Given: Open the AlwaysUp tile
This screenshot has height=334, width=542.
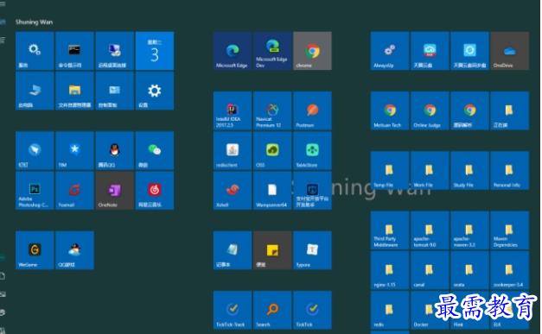Looking at the screenshot, I should click(390, 51).
